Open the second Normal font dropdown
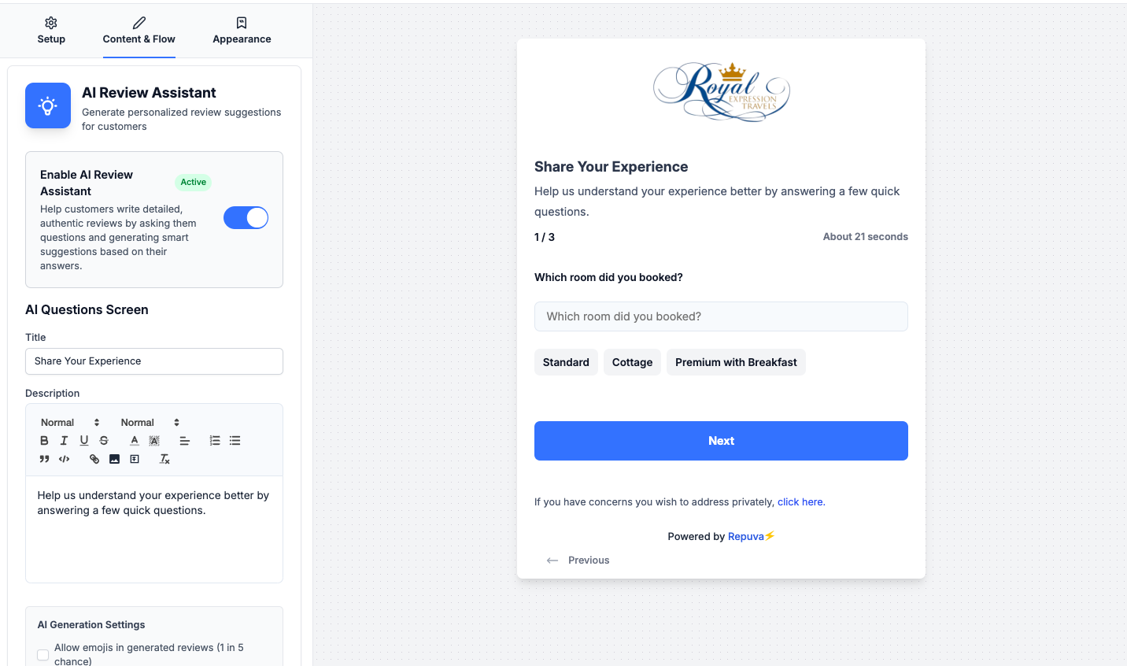The height and width of the screenshot is (666, 1127). pyautogui.click(x=150, y=423)
